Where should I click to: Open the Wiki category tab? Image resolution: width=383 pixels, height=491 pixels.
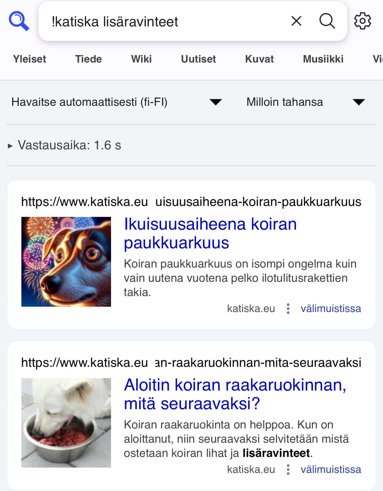141,59
